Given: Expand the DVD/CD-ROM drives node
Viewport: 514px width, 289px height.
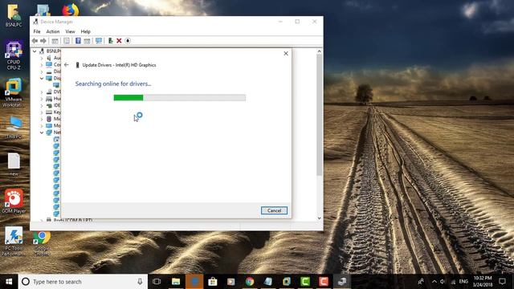Looking at the screenshot, I should (x=42, y=92).
